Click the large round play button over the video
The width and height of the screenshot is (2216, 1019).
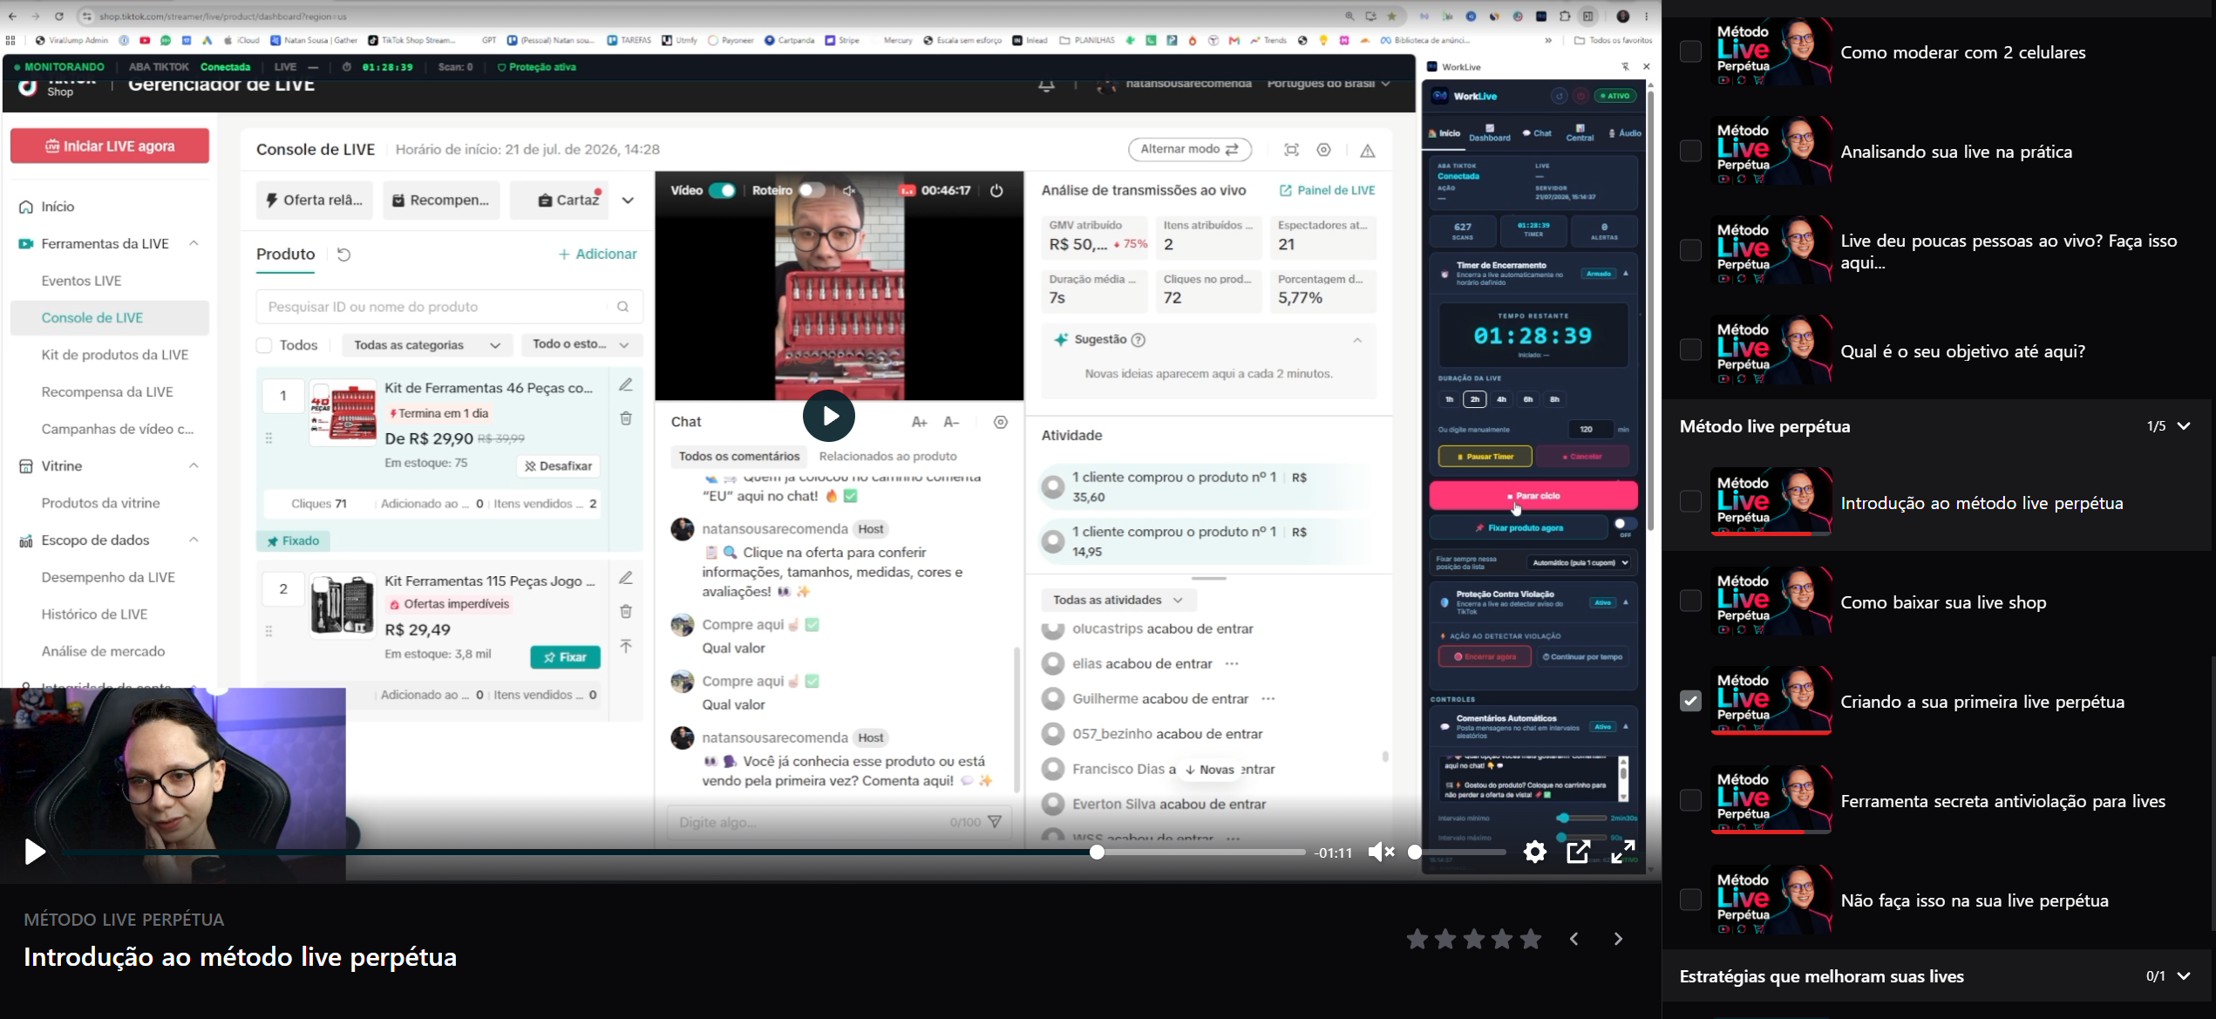828,416
